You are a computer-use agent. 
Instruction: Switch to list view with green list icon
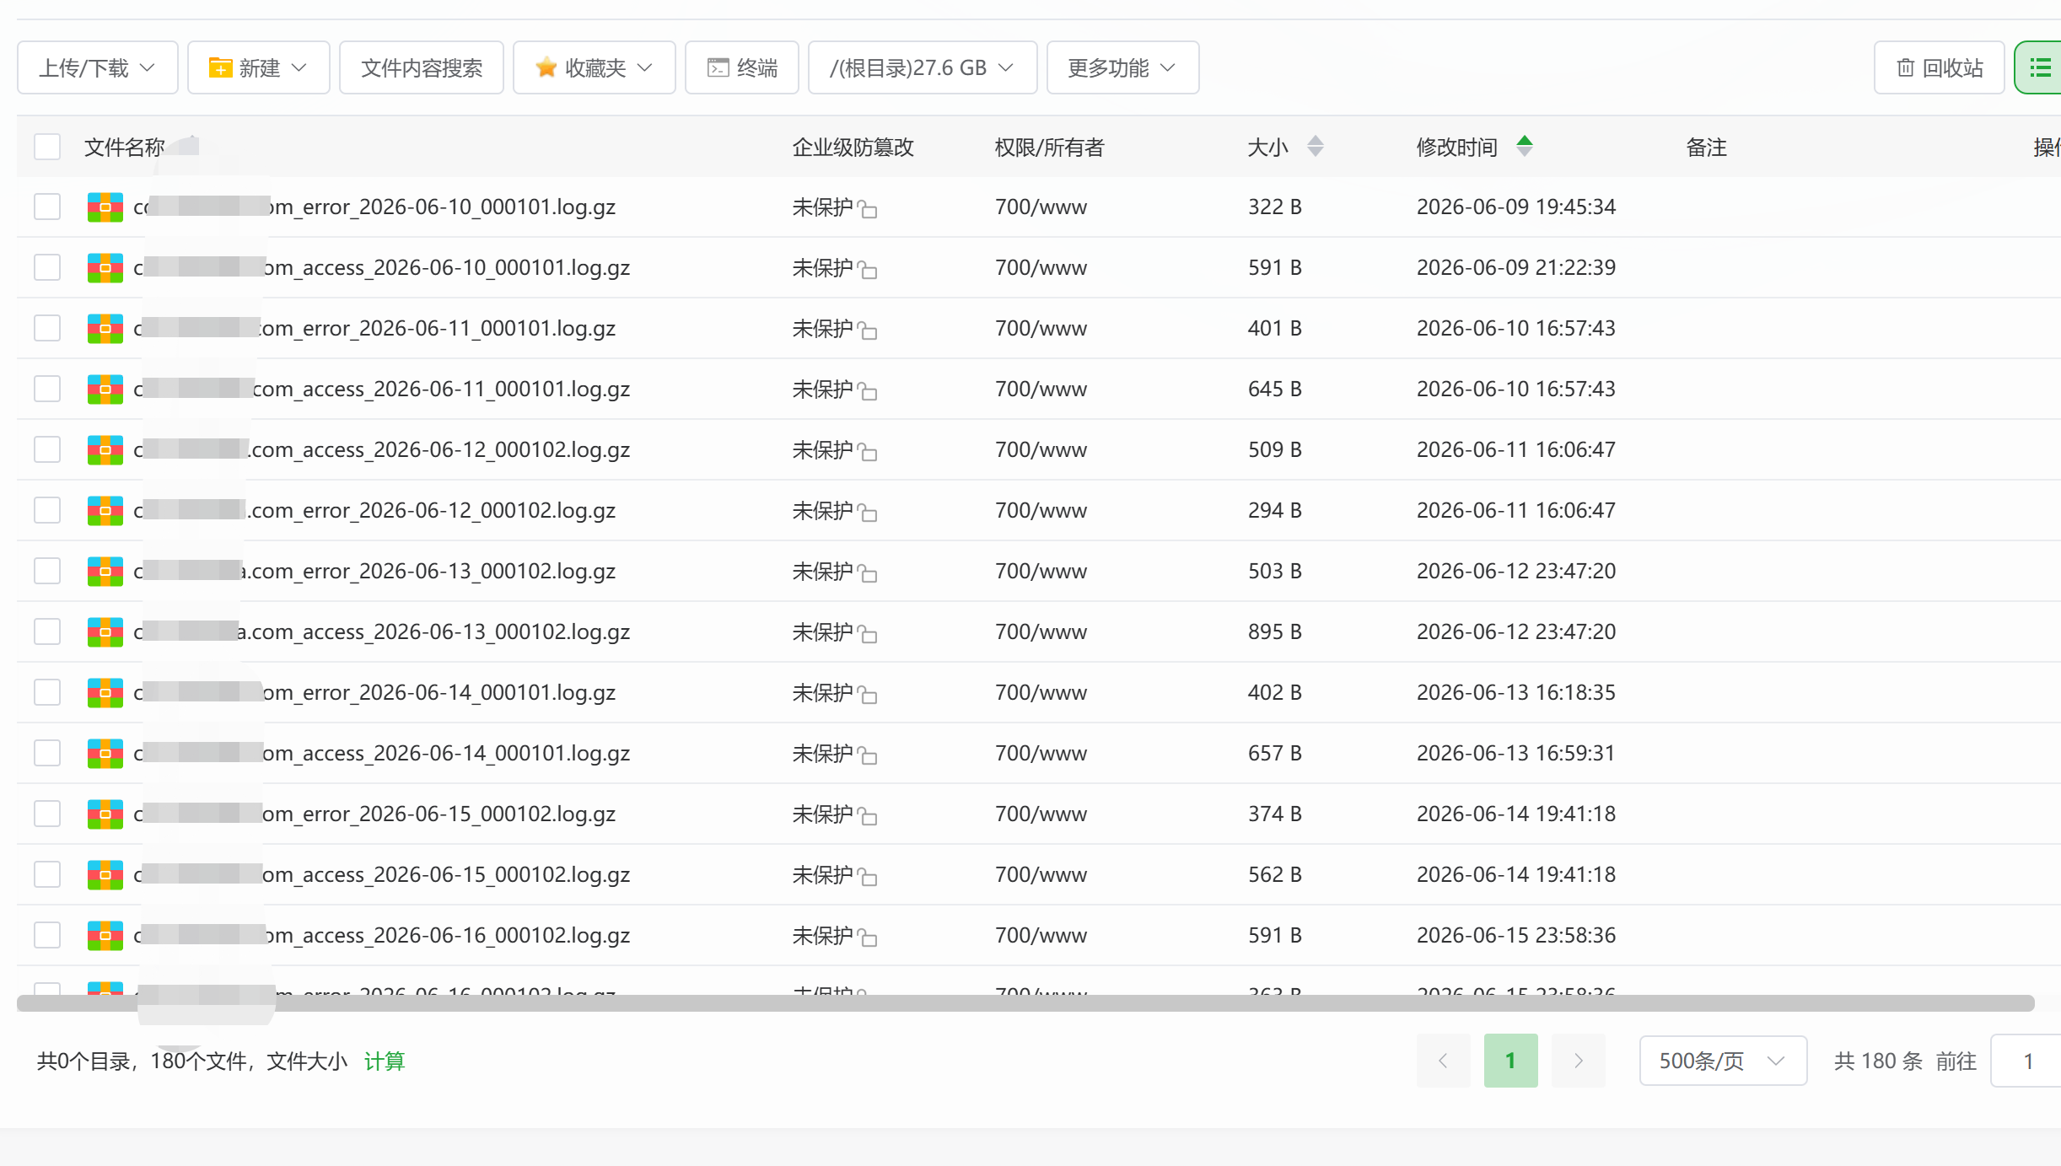pyautogui.click(x=2039, y=67)
